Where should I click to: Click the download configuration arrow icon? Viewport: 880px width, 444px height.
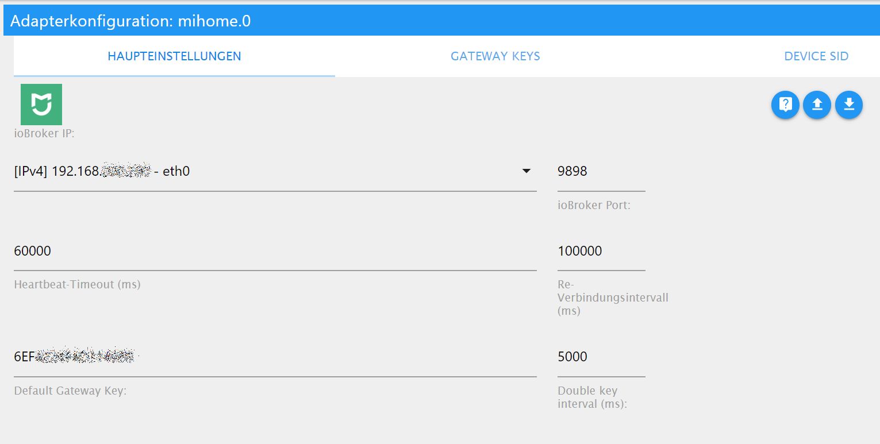849,105
